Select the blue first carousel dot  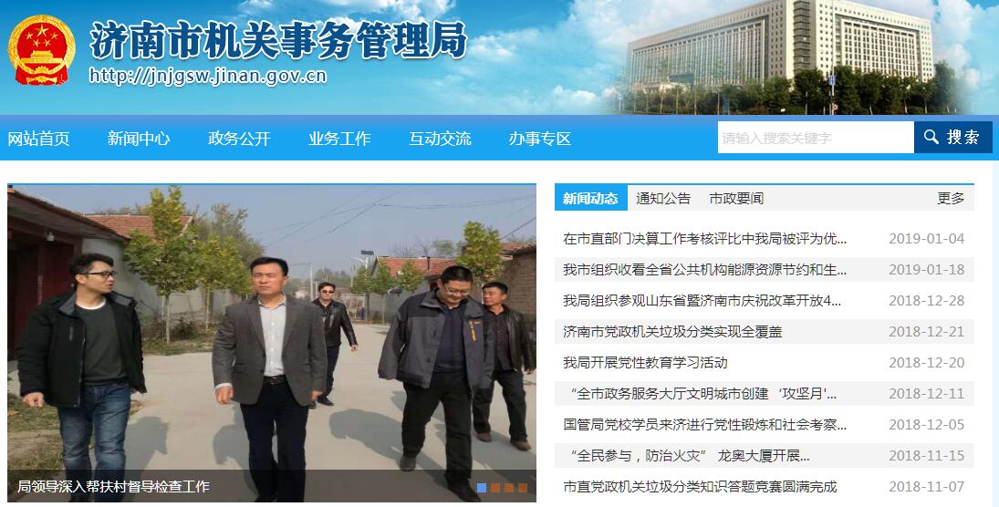482,488
